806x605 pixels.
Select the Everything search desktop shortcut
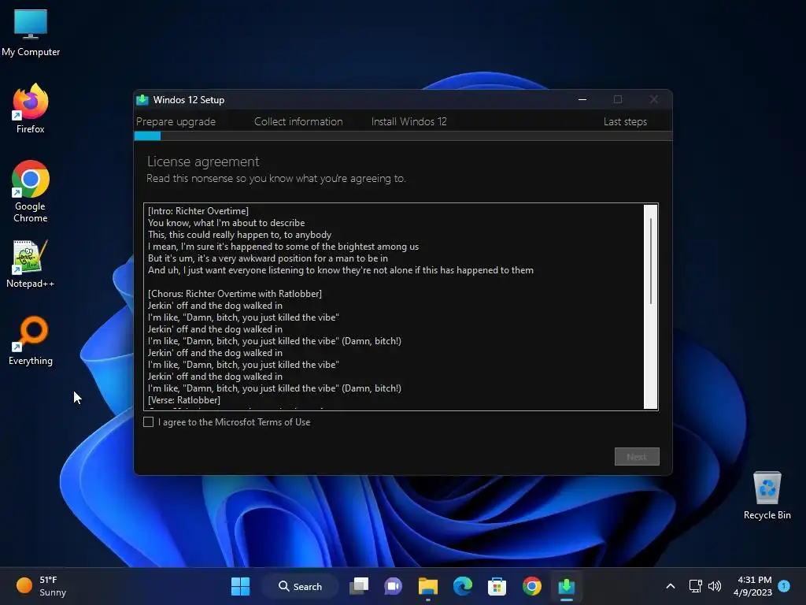tap(31, 340)
